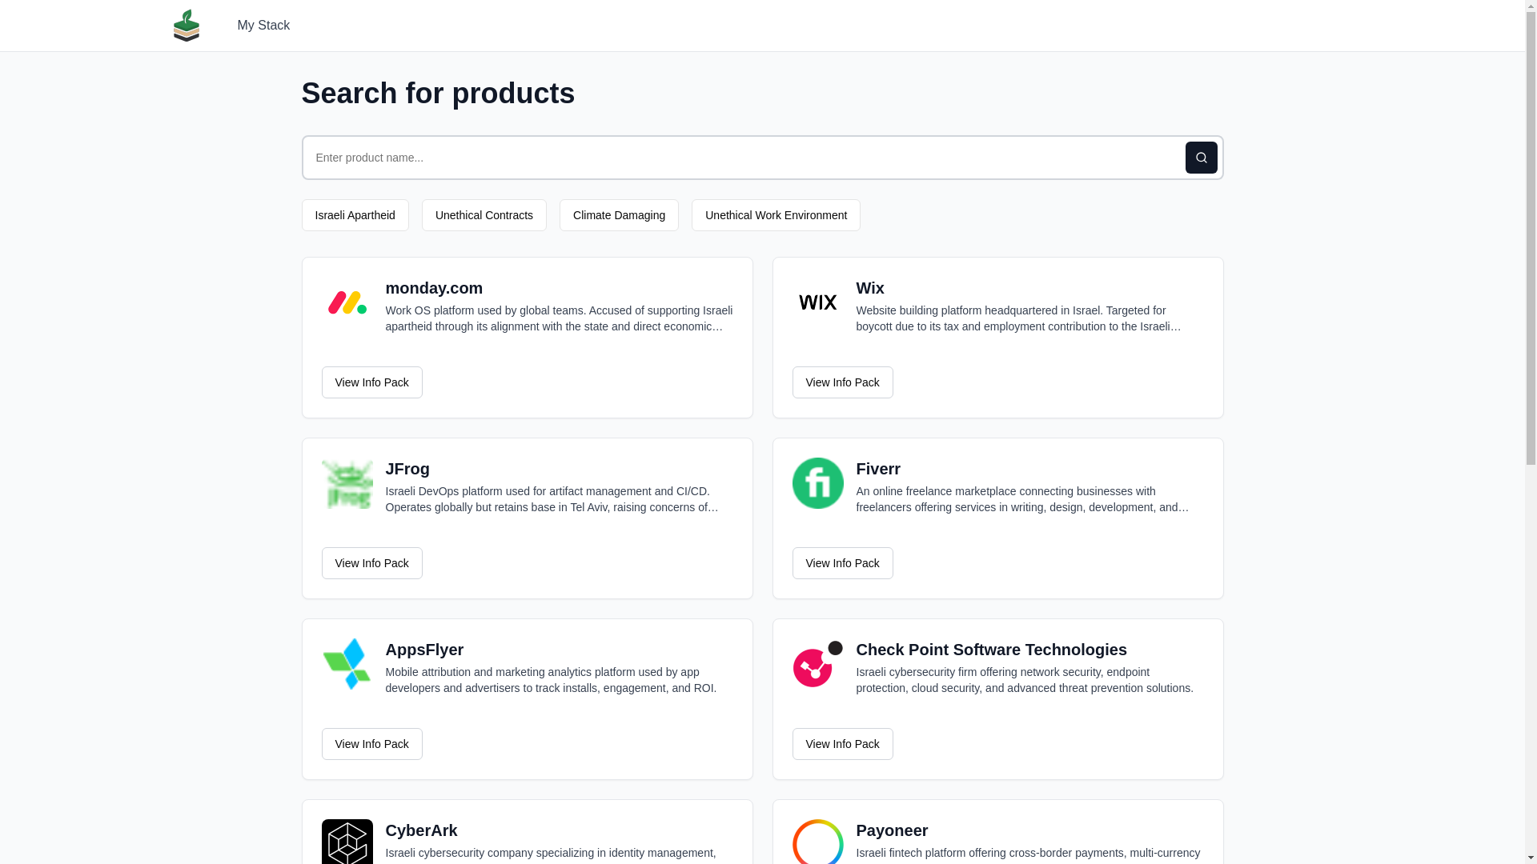
Task: Open the Fiverr product title
Action: [x=878, y=469]
